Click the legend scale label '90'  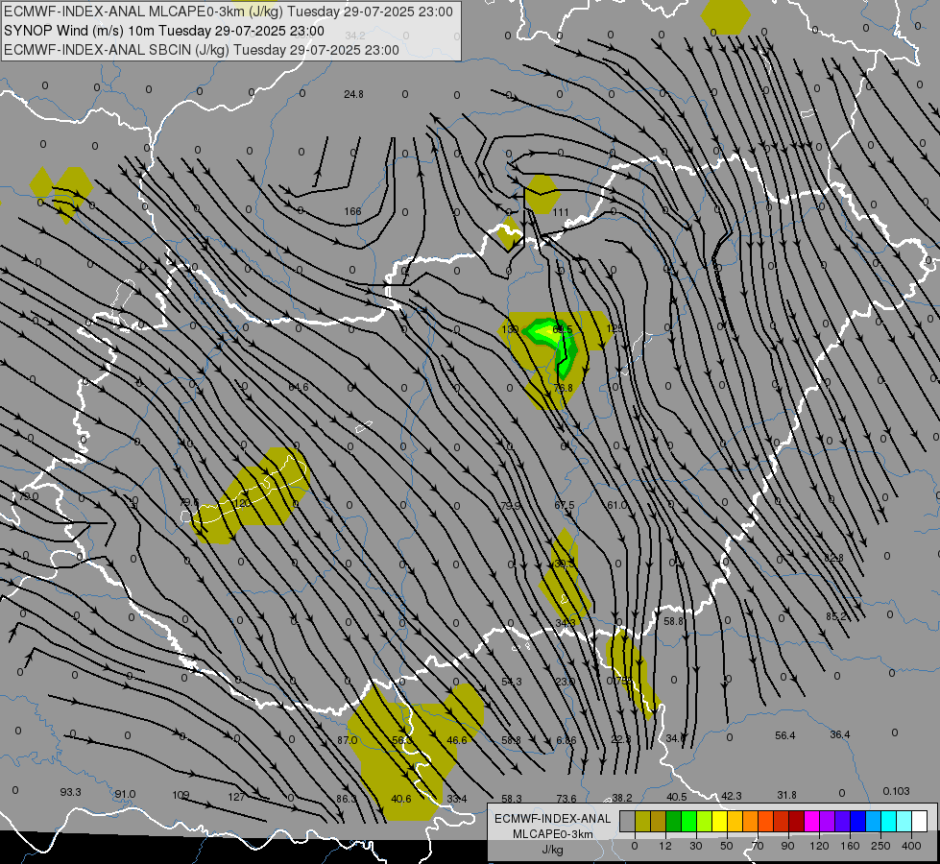click(787, 846)
